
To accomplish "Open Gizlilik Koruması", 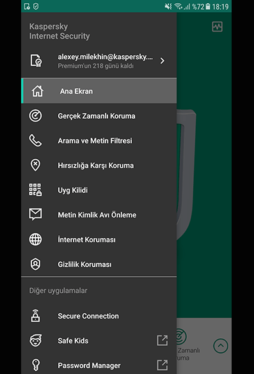I will tap(99, 265).
